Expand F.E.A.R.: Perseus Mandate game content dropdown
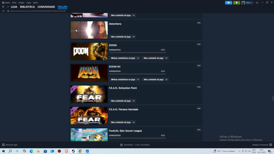This screenshot has width=274, height=154. [x=123, y=122]
